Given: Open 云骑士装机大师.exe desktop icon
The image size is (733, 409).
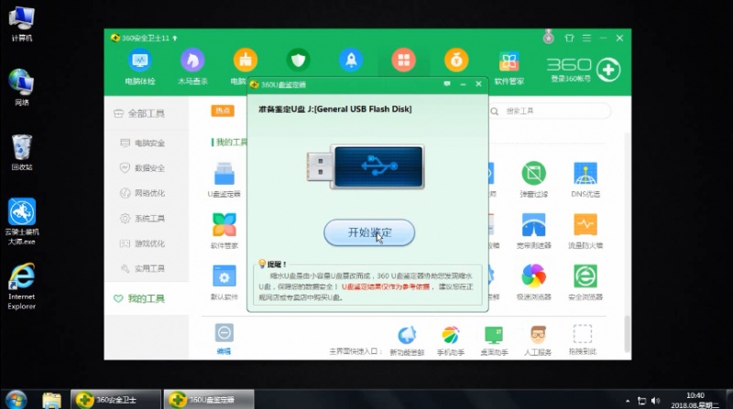Looking at the screenshot, I should (21, 221).
